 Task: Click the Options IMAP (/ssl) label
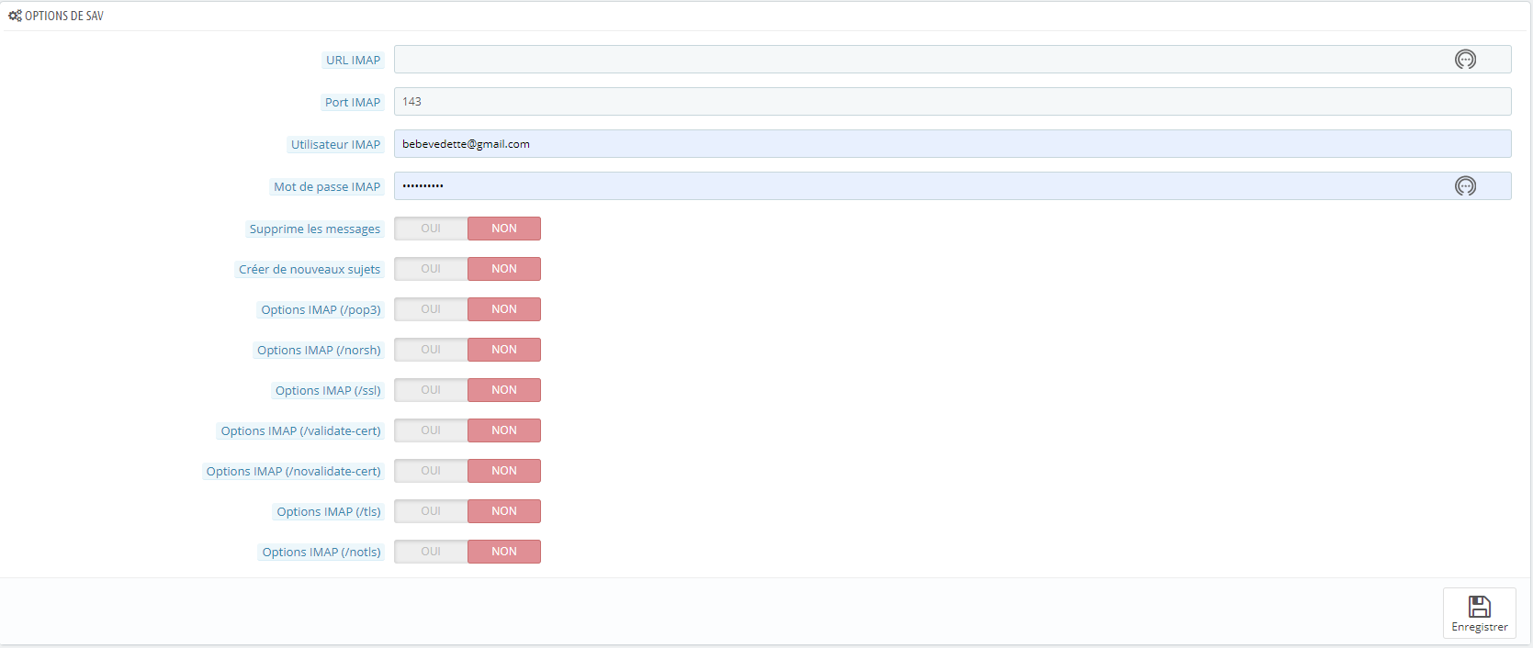click(328, 391)
